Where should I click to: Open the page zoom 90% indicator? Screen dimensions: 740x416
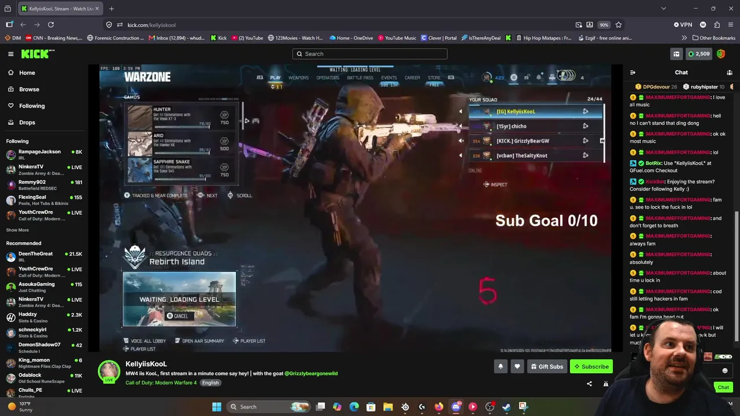point(604,25)
